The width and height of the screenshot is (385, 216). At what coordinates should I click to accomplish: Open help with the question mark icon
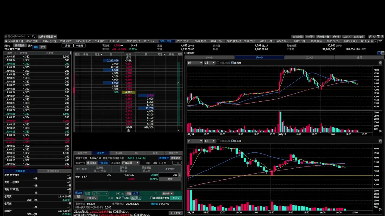[x=382, y=37]
